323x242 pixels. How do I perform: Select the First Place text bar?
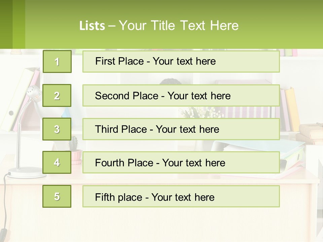click(x=181, y=62)
